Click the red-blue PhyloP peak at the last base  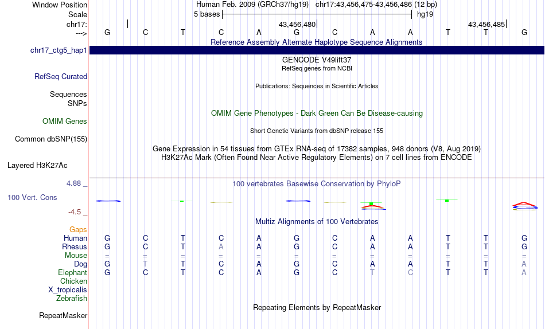coord(524,206)
